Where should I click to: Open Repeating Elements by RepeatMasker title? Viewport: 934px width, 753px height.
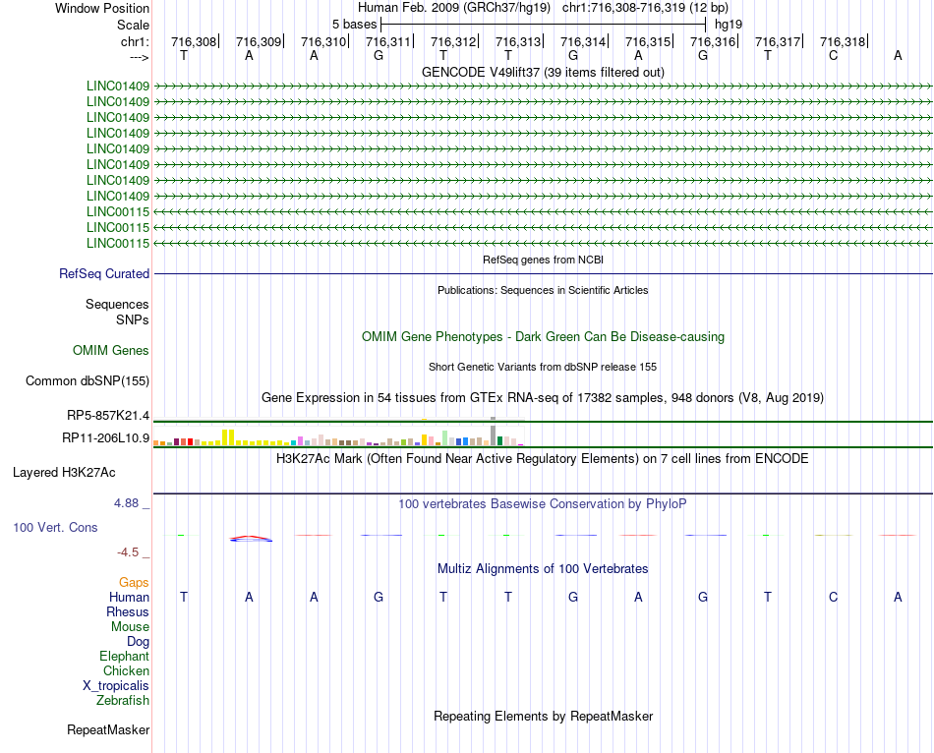[x=543, y=716]
